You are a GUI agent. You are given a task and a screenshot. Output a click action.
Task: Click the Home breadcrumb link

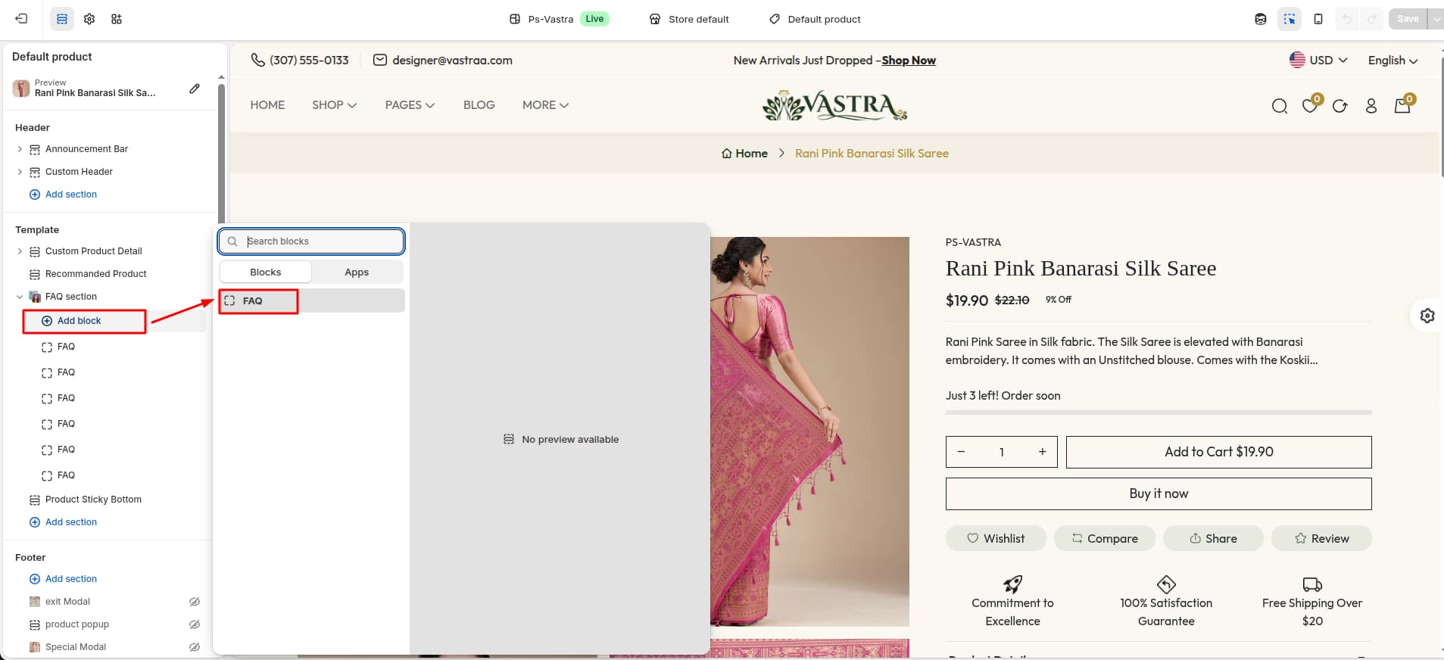[744, 154]
